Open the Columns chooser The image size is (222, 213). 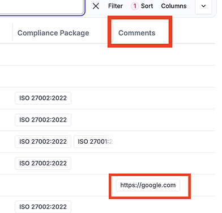coord(174,6)
